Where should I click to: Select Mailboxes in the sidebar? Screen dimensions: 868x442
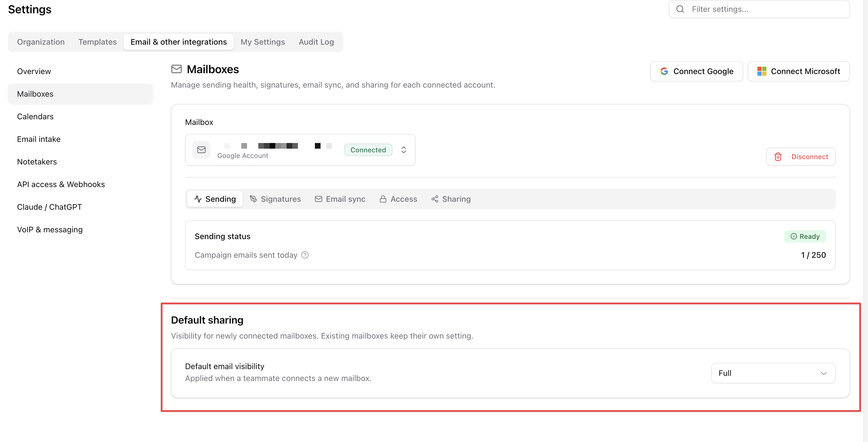80,94
